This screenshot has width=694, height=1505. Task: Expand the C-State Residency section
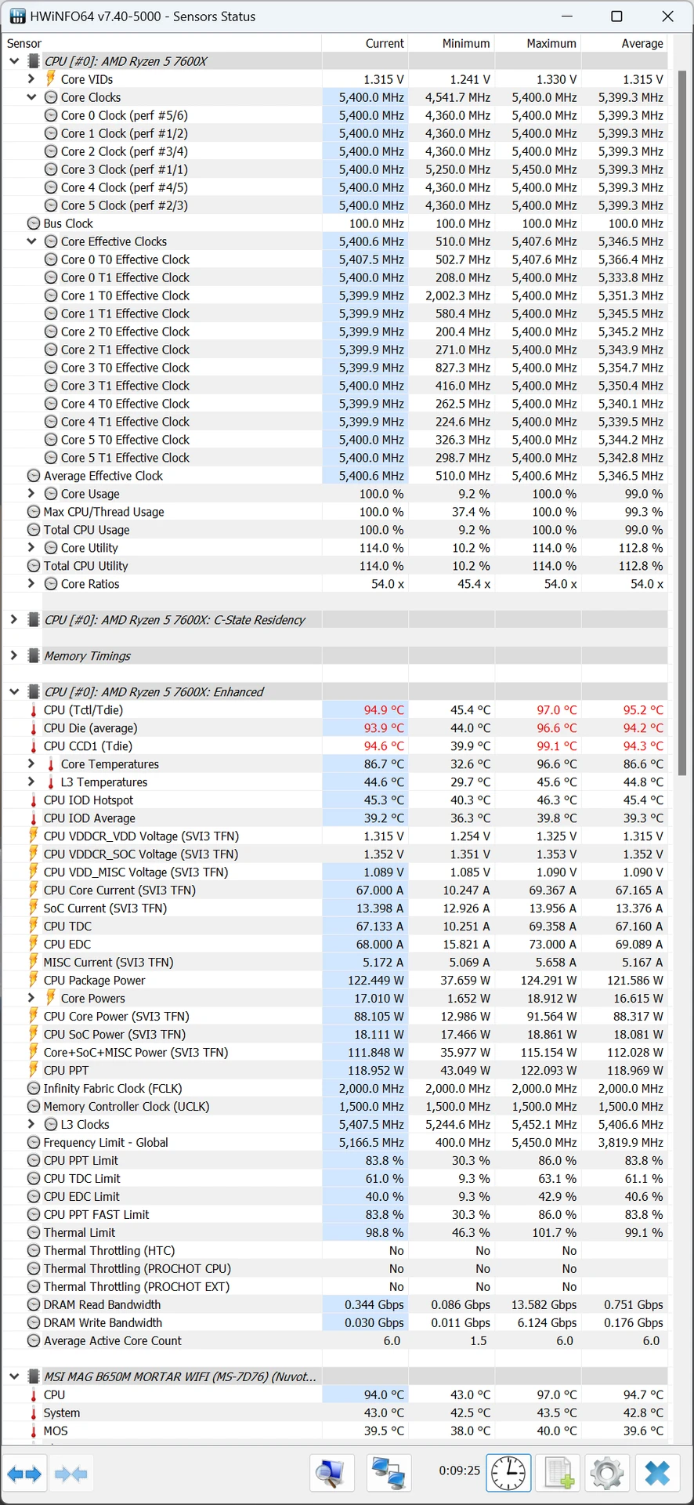pyautogui.click(x=14, y=619)
